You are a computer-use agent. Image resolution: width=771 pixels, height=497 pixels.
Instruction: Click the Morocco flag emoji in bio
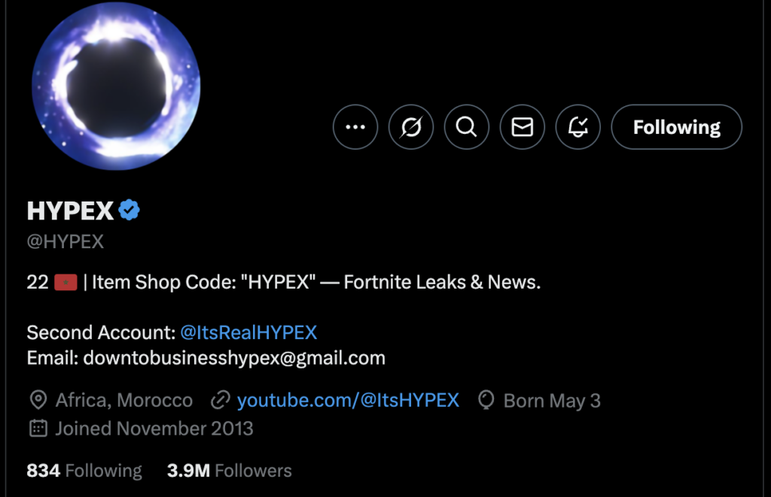tap(66, 283)
